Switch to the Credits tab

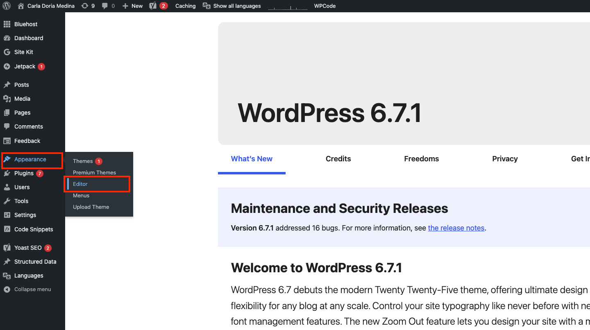pos(338,159)
